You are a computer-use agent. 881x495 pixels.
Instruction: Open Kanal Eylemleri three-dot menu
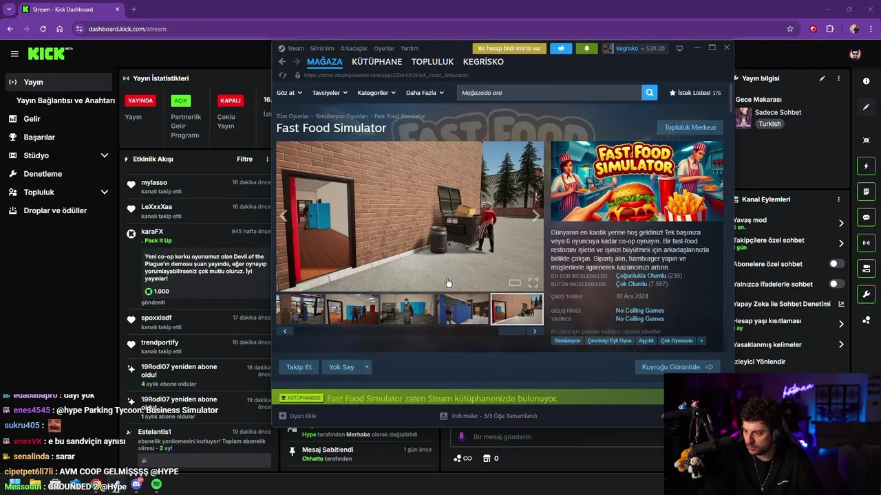tap(839, 199)
